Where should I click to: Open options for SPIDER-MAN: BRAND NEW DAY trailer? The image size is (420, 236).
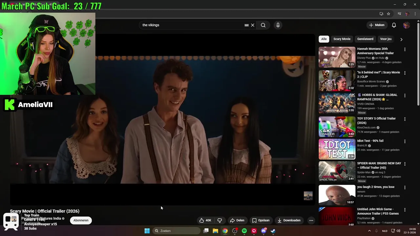pyautogui.click(x=405, y=164)
